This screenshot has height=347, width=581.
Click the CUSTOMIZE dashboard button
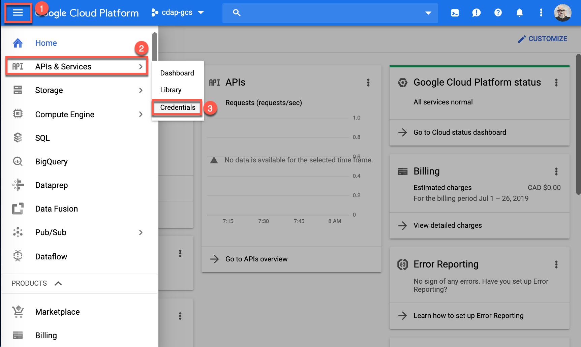click(543, 38)
